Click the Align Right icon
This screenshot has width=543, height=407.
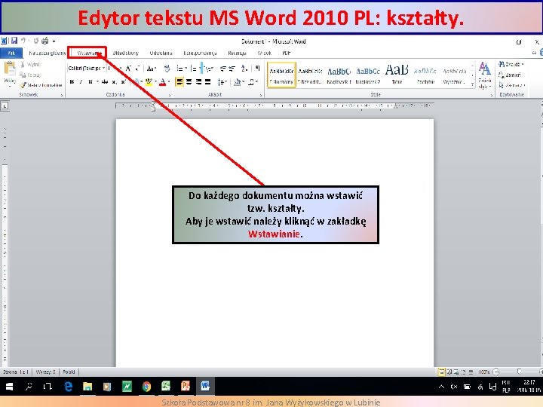(x=198, y=82)
